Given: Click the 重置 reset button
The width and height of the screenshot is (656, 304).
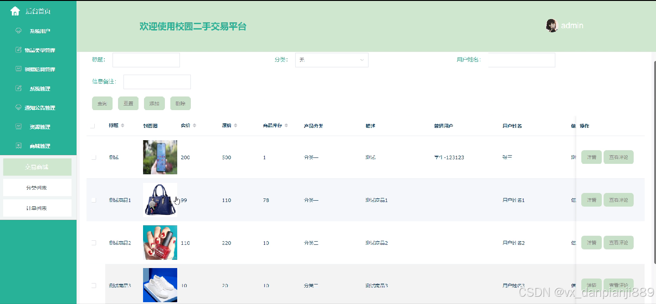Looking at the screenshot, I should 128,103.
